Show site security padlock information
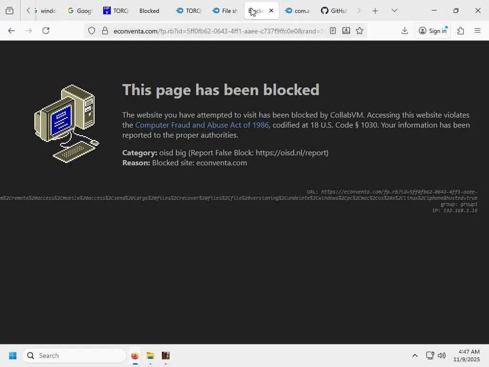489x367 pixels. pos(105,31)
